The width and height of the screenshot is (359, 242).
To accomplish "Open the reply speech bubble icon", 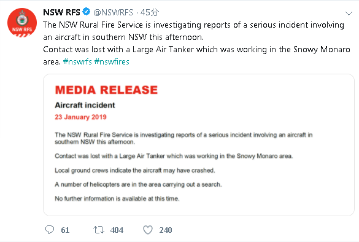I will [x=50, y=230].
